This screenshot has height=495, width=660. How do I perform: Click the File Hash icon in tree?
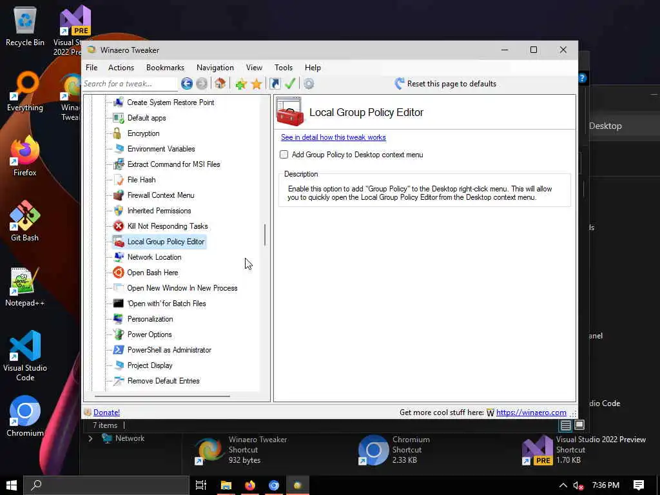coord(119,180)
